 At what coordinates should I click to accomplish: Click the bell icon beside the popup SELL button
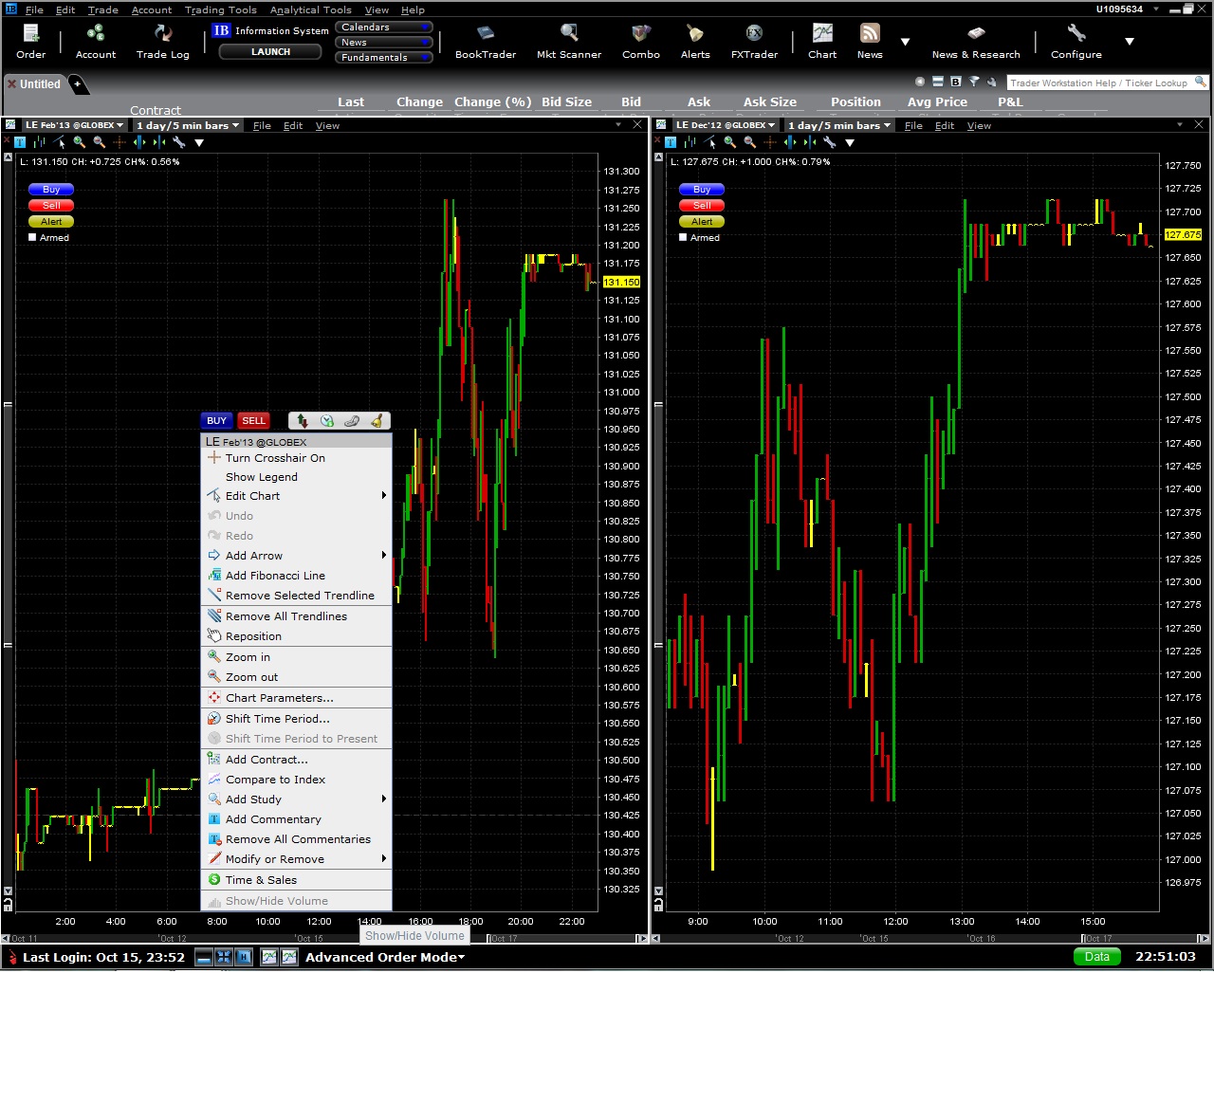377,421
